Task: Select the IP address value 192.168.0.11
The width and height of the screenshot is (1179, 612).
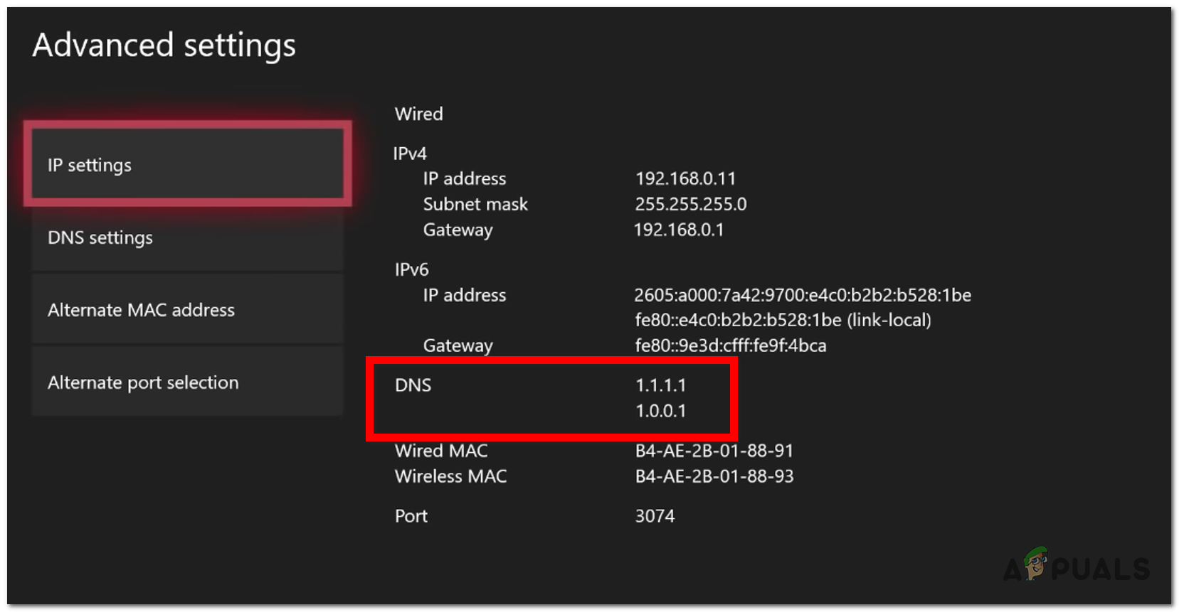Action: coord(685,178)
